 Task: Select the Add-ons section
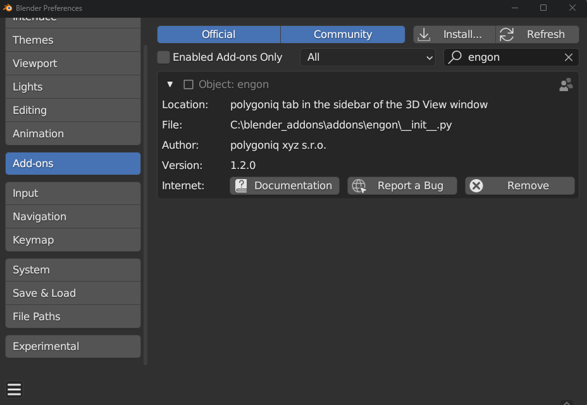73,163
